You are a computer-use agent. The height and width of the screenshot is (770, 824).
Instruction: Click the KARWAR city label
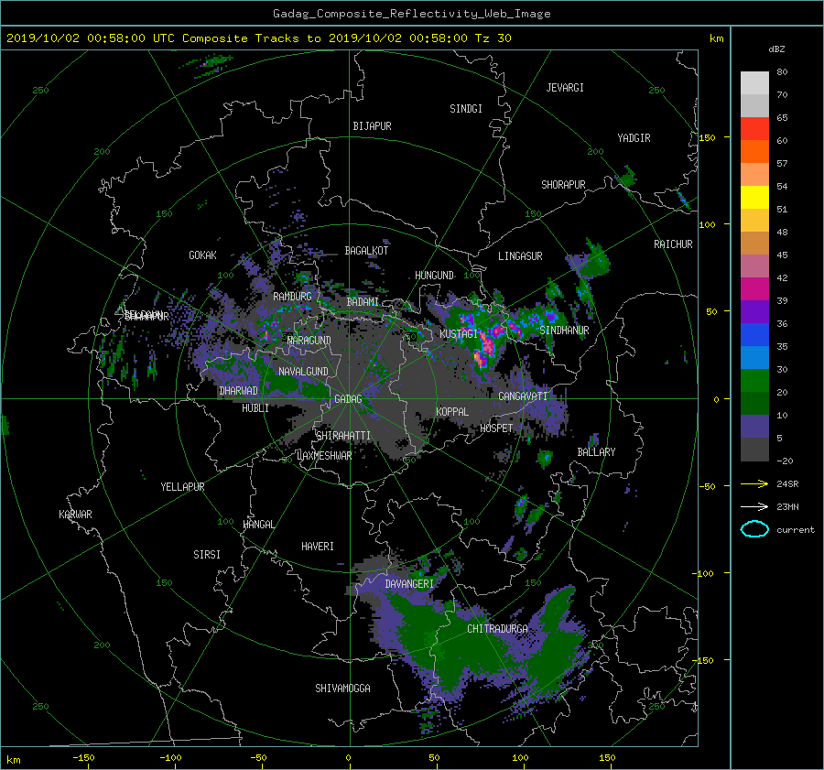point(75,515)
